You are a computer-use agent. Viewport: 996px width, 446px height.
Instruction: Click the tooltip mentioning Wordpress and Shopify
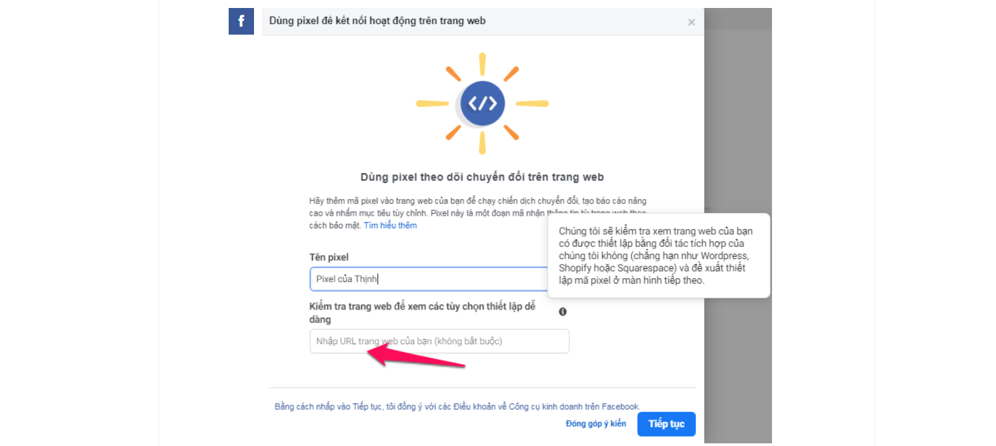point(659,256)
